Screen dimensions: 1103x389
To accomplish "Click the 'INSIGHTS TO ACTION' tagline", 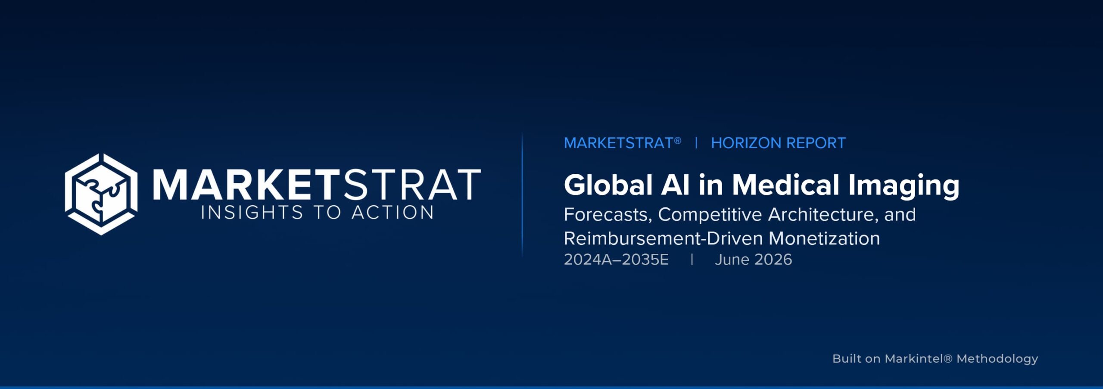I will (x=318, y=213).
